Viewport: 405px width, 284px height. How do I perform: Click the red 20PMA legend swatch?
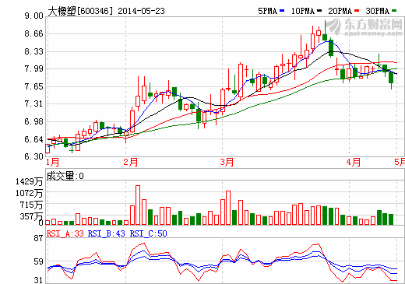(357, 11)
